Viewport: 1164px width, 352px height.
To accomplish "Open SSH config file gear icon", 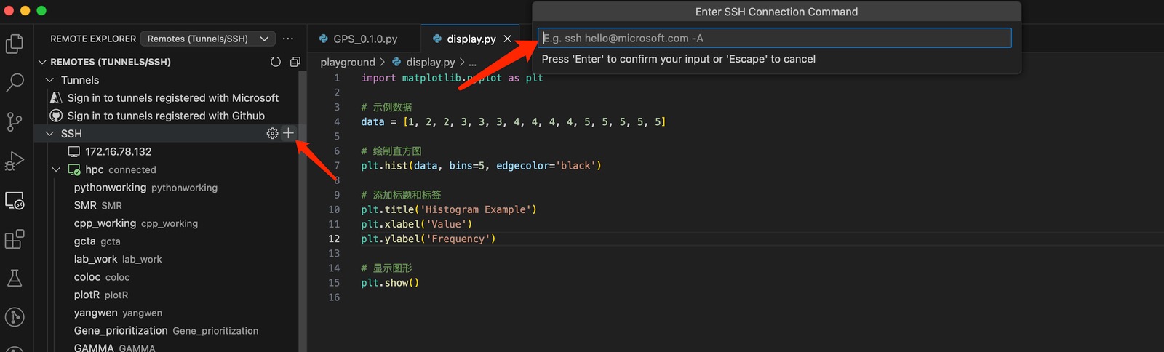I will point(272,133).
